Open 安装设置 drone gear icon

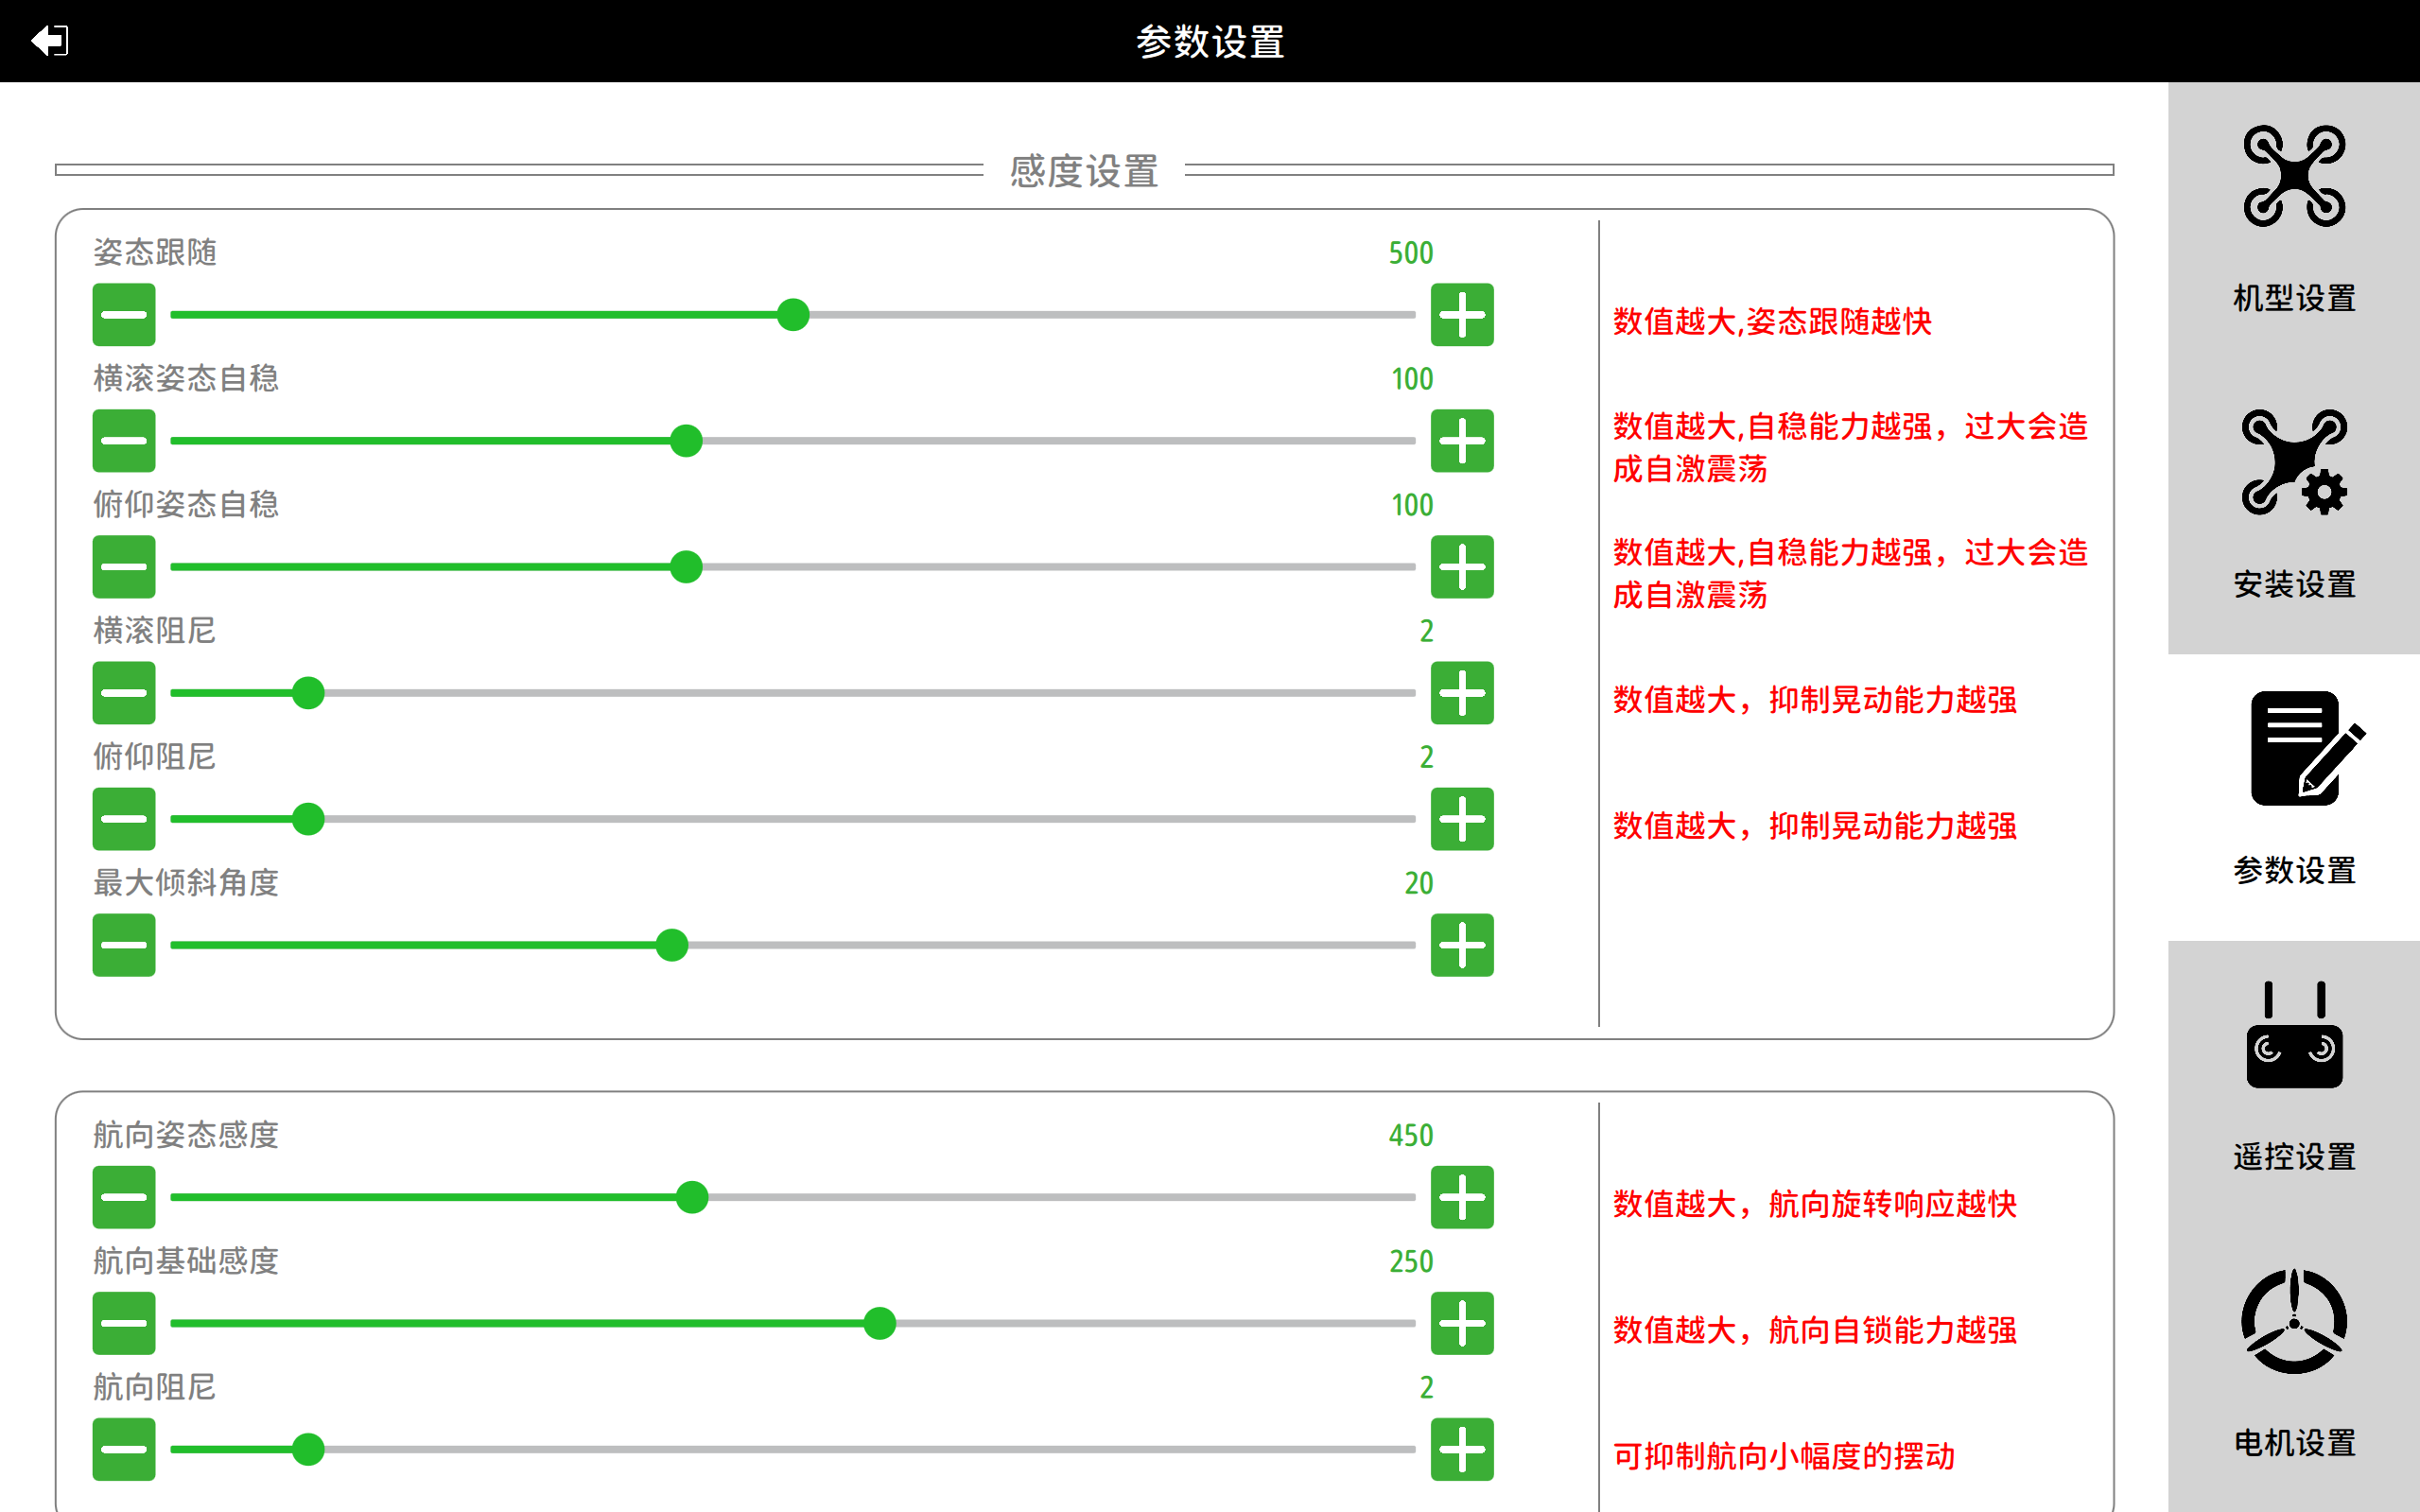[2293, 462]
